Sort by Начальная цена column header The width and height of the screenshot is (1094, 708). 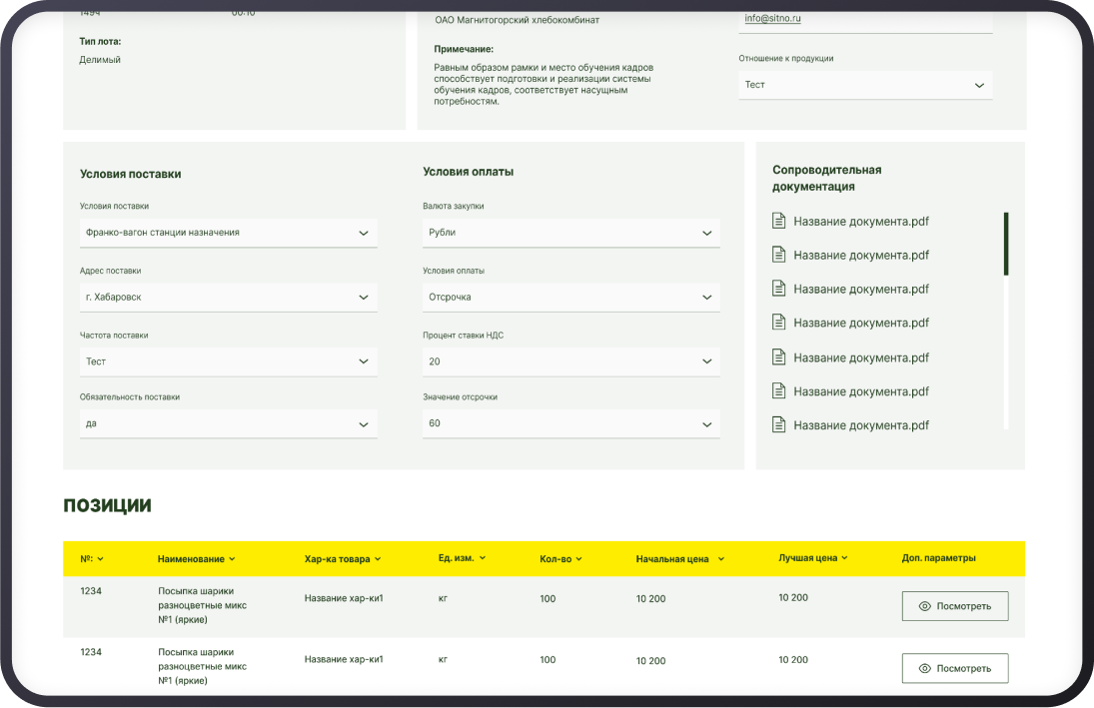[x=680, y=559]
